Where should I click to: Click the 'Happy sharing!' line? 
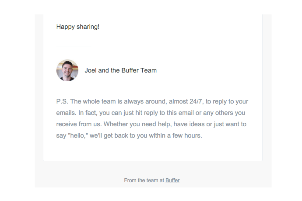(78, 27)
